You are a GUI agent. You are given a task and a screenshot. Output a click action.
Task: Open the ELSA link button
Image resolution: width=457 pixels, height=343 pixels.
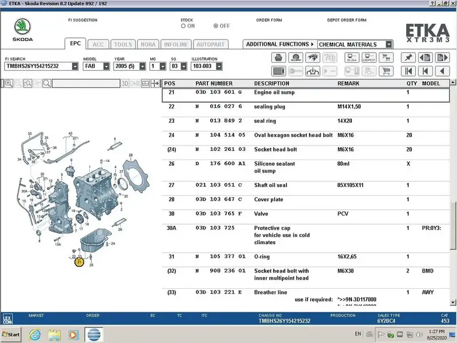(352, 58)
